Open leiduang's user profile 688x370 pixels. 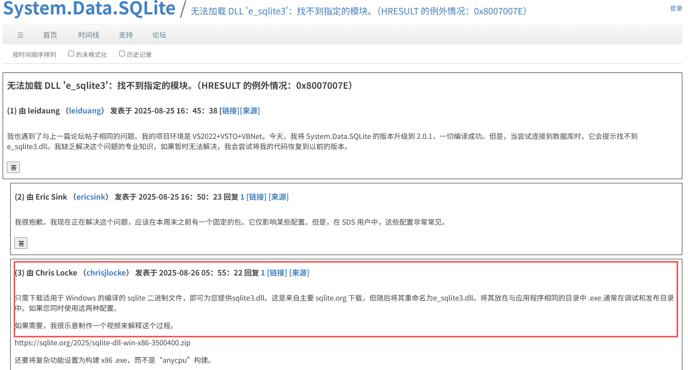click(85, 111)
